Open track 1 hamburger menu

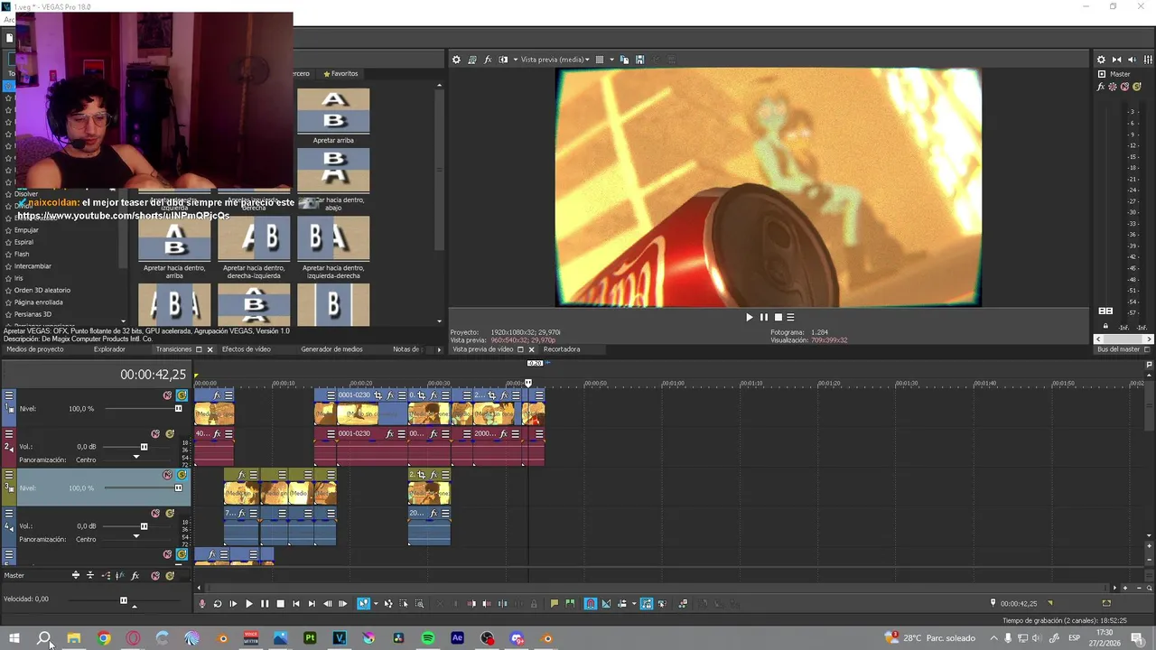pyautogui.click(x=9, y=395)
